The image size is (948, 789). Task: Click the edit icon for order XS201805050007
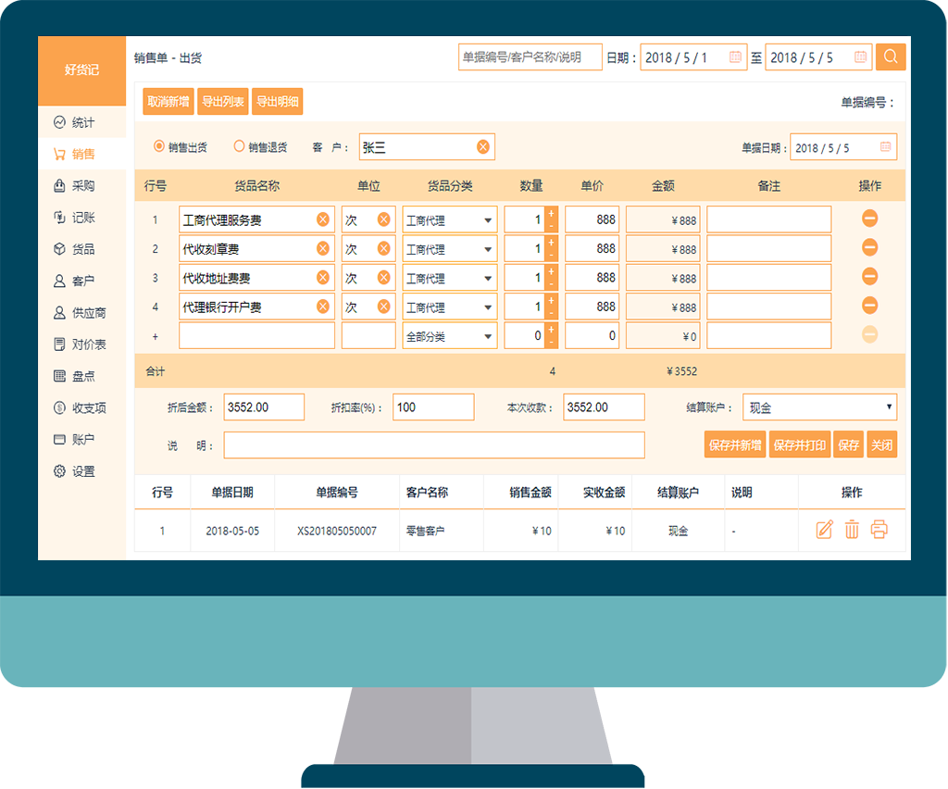point(824,530)
